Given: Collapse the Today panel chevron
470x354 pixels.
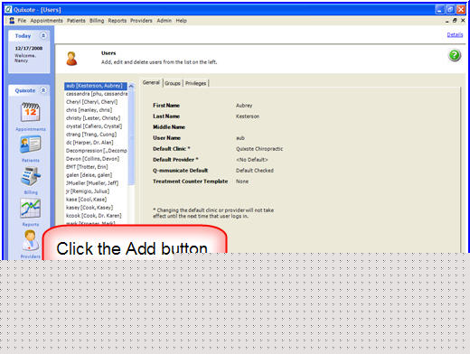Looking at the screenshot, I should tap(43, 35).
